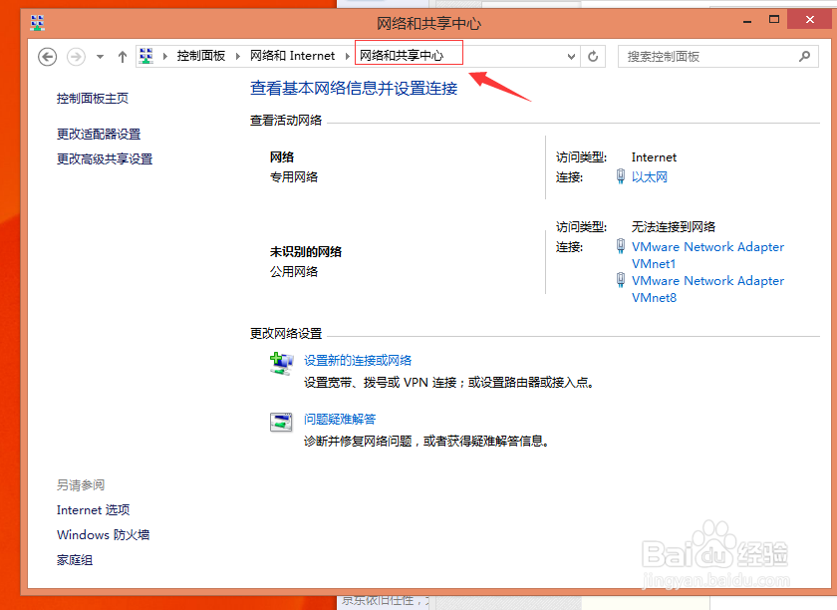Click the up-one-level arrow in address bar
This screenshot has width=837, height=610.
click(x=121, y=56)
